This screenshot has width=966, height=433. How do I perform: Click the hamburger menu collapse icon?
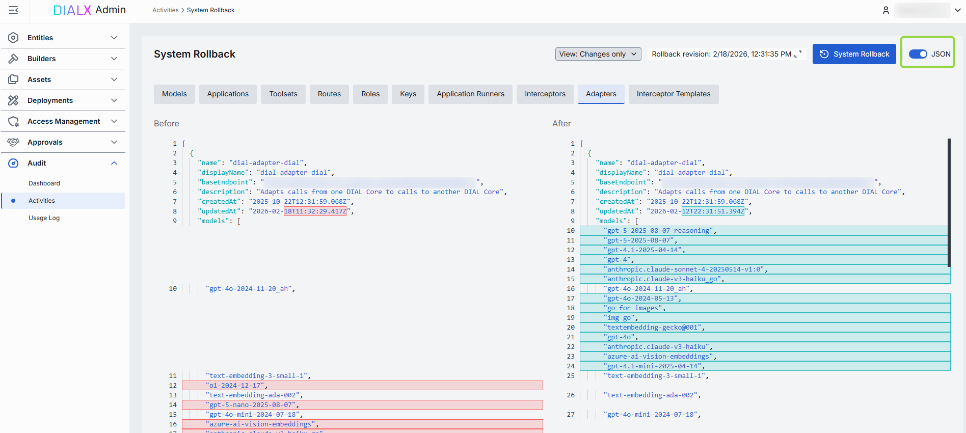pyautogui.click(x=14, y=10)
